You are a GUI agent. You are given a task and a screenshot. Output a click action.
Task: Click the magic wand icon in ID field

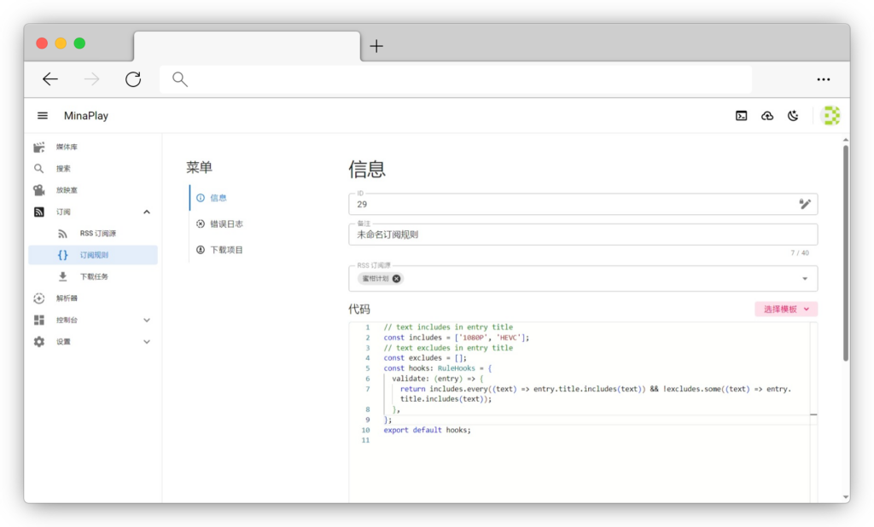coord(804,204)
